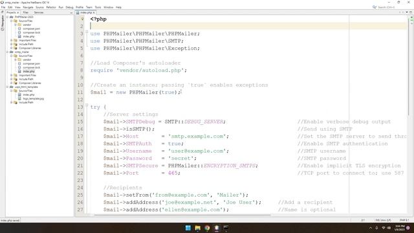Expand Include Path under PHPMailer-2023
The image size is (414, 233).
point(12,45)
